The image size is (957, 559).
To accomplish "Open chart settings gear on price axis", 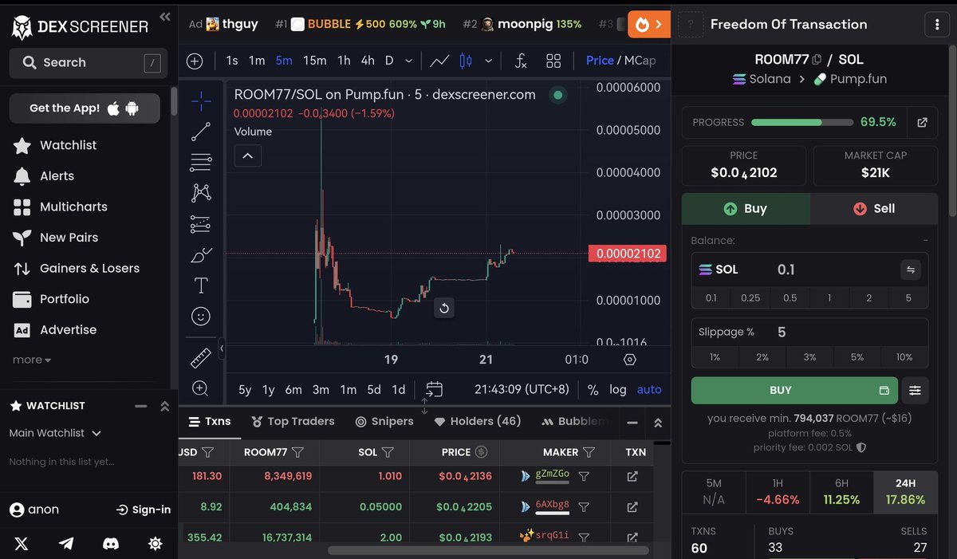I will 630,360.
